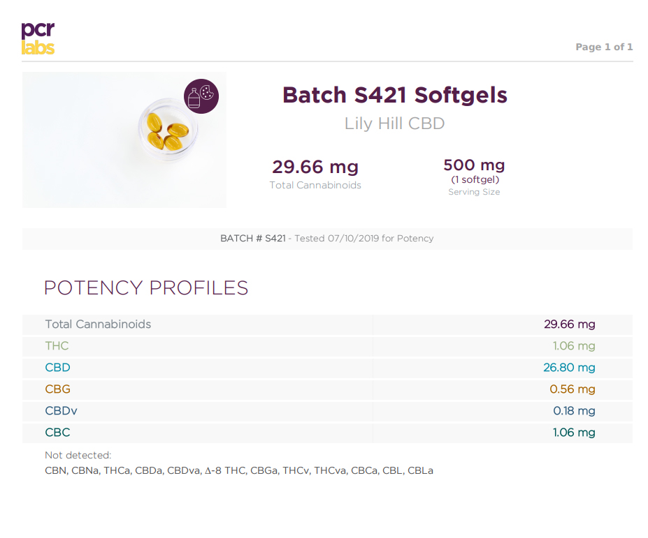The height and width of the screenshot is (538, 648).
Task: Click the 500 mg serving size value
Action: 474,165
